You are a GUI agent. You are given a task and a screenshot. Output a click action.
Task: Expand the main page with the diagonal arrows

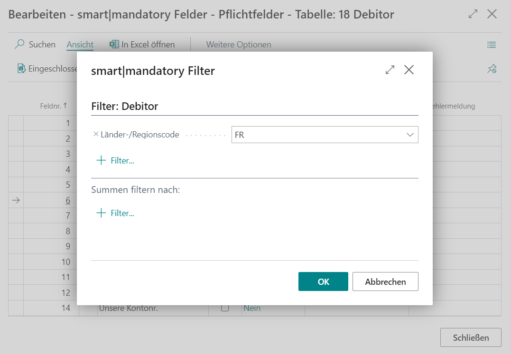pos(473,14)
